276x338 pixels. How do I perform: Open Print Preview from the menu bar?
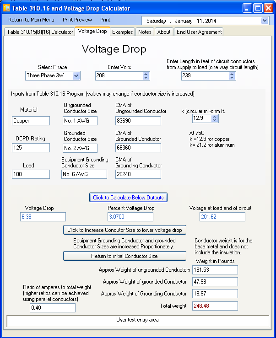tap(77, 20)
